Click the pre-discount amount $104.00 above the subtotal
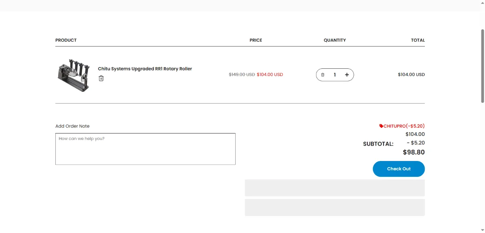Image resolution: width=485 pixels, height=233 pixels. pyautogui.click(x=415, y=134)
